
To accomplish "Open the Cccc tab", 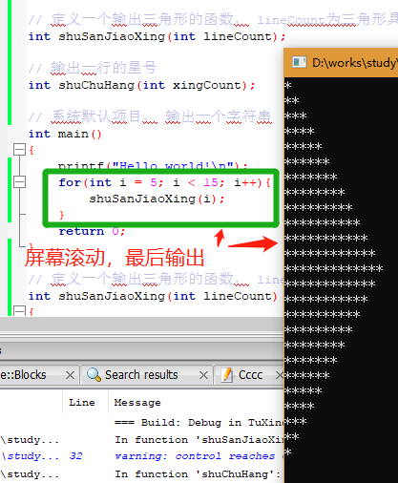I will (x=250, y=375).
